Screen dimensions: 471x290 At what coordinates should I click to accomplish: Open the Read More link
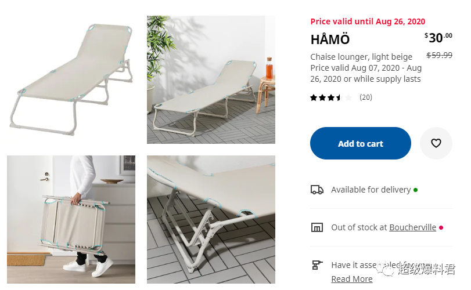(352, 279)
